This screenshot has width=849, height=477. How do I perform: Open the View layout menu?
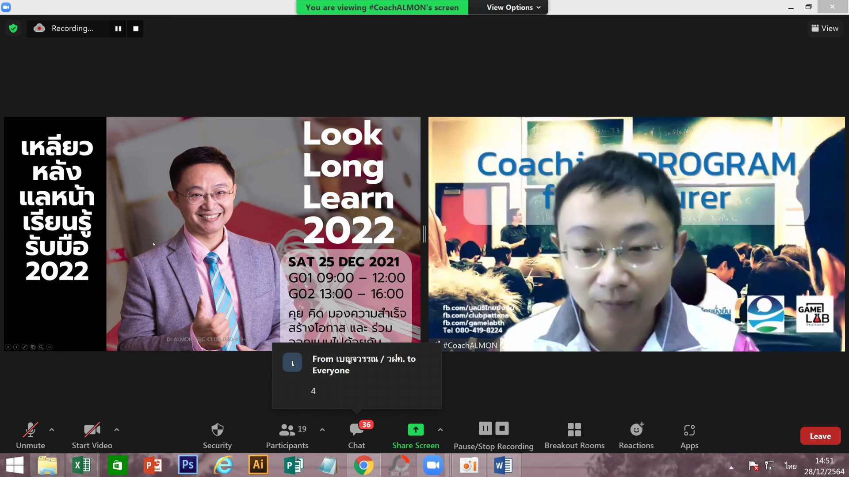point(825,28)
